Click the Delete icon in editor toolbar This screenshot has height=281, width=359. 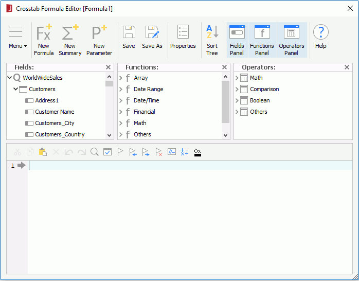tap(56, 152)
